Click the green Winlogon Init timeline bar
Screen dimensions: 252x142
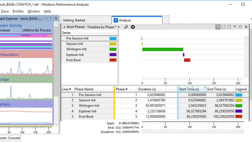coord(163,49)
